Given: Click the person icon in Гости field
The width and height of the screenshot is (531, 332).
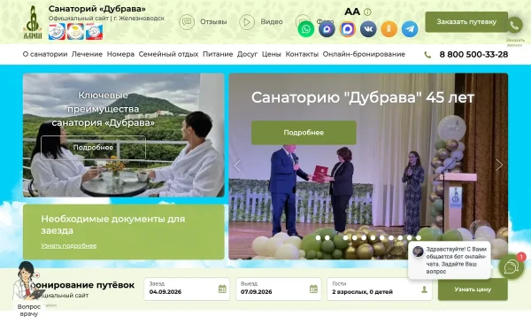Looking at the screenshot, I should tap(424, 290).
